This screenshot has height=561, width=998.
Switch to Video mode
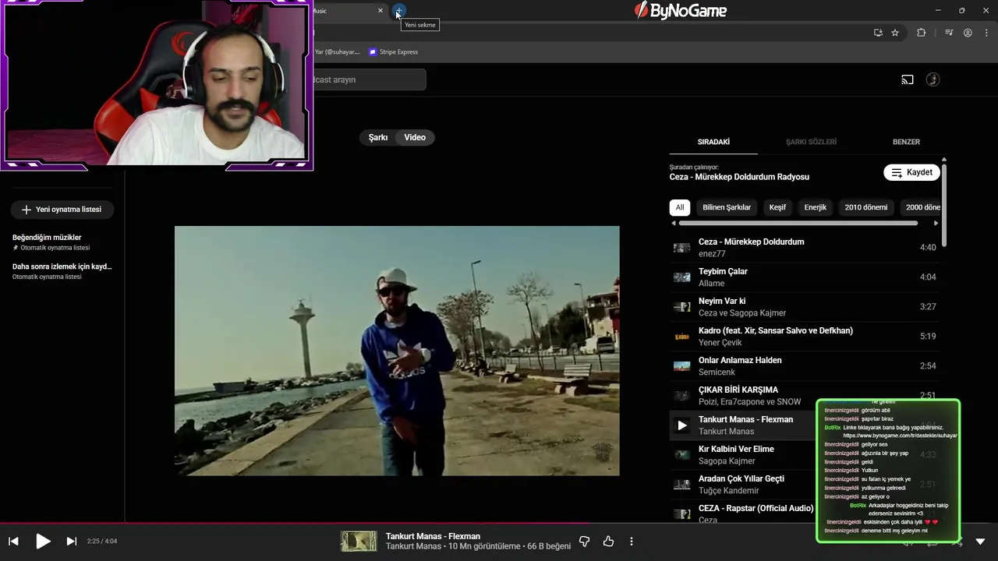click(x=415, y=137)
